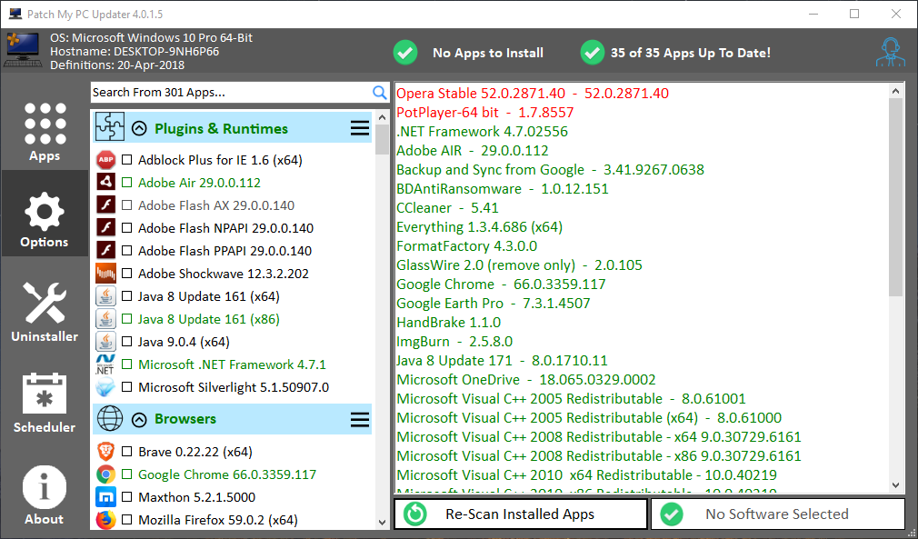Click the support headset icon

click(891, 53)
